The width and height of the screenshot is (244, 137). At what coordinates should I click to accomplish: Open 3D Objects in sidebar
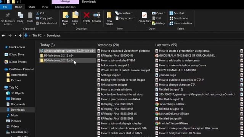tap(18, 93)
